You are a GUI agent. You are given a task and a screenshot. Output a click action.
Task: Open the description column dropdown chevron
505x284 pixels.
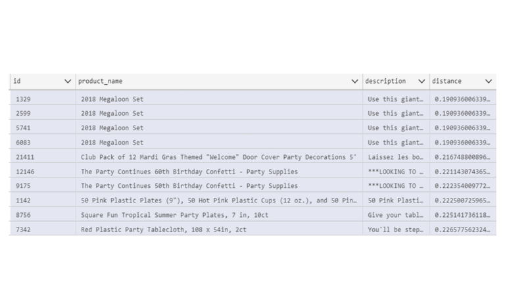tap(421, 82)
